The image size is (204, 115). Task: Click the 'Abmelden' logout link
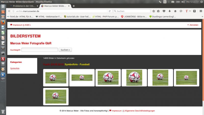[x=194, y=25]
